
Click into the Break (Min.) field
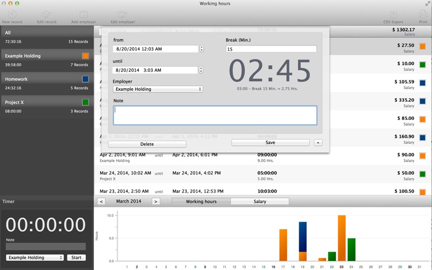tap(271, 49)
